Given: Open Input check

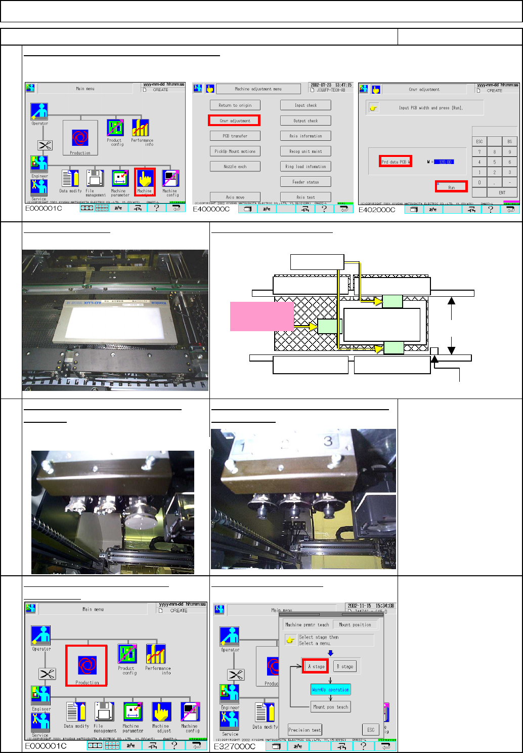Looking at the screenshot, I should (306, 105).
